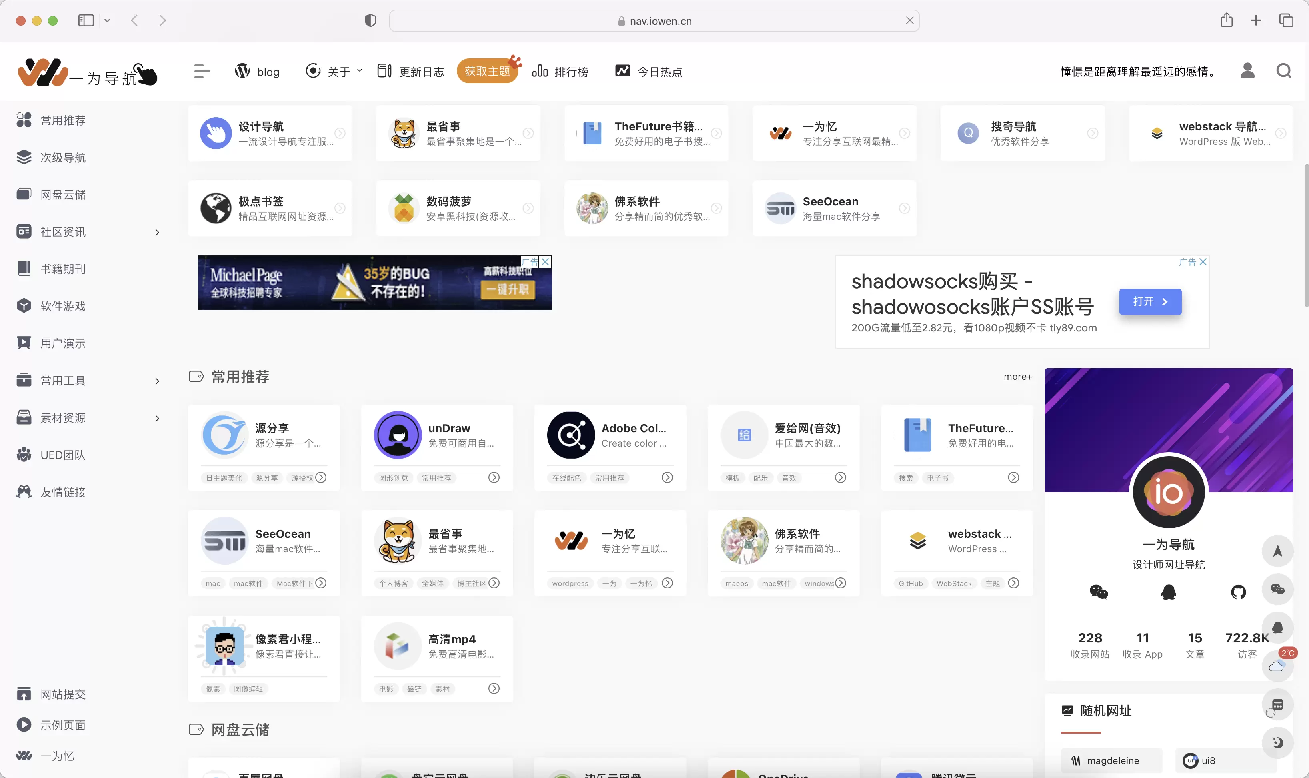Clear the address bar with X button

pos(909,20)
